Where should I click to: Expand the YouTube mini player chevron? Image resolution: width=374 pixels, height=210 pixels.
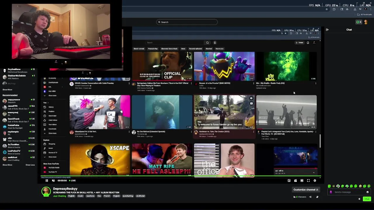314,173
